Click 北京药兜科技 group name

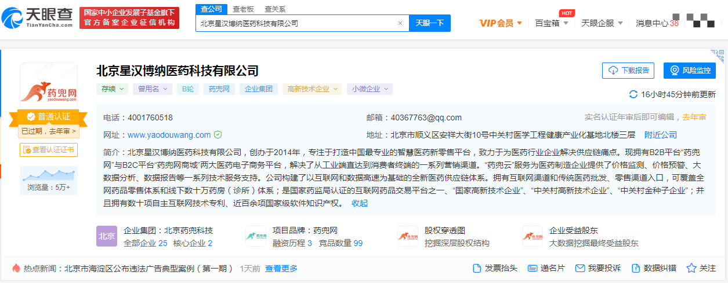[189, 230]
